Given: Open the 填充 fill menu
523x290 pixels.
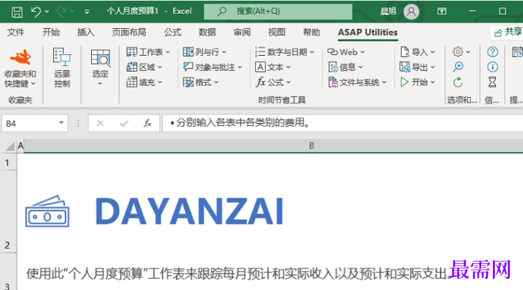Looking at the screenshot, I should pos(144,82).
